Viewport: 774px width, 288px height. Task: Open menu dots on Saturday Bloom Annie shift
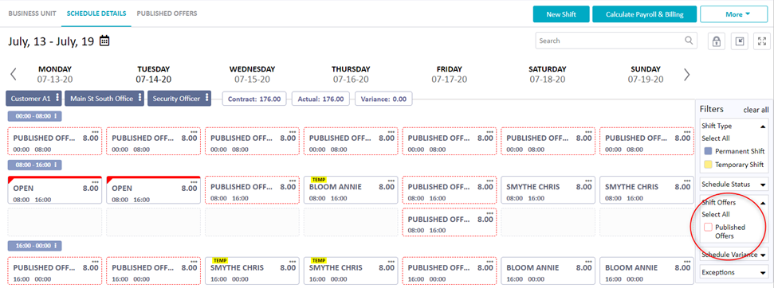pyautogui.click(x=589, y=262)
